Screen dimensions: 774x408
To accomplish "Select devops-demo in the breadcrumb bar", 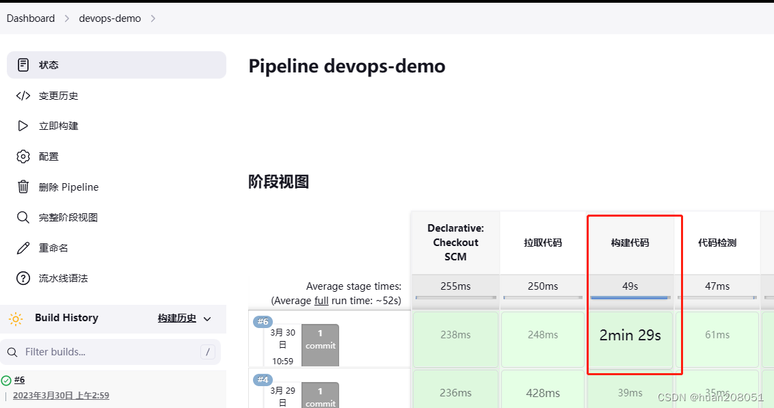I will [x=109, y=18].
